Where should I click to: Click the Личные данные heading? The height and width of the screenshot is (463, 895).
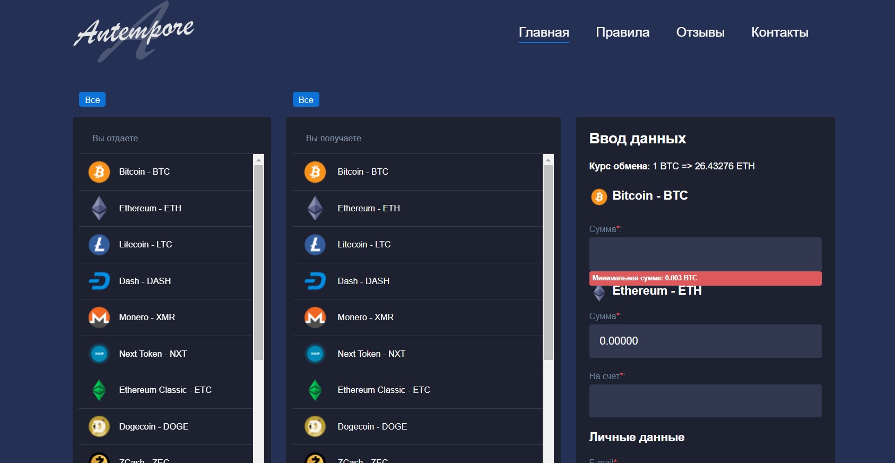click(x=637, y=438)
